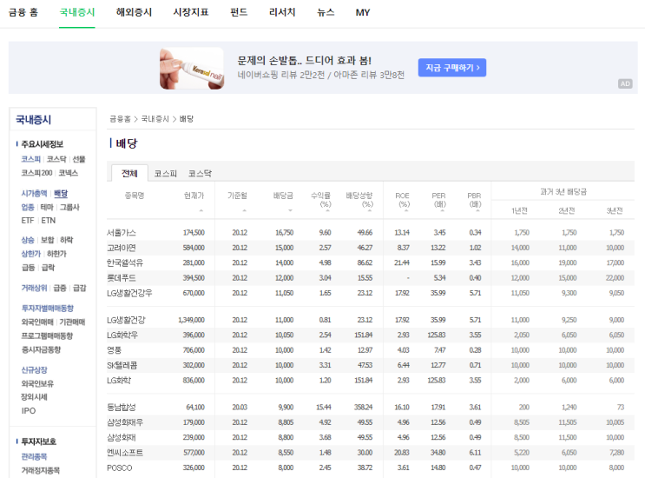This screenshot has height=478, width=645.
Task: Open the MY menu
Action: 363,13
